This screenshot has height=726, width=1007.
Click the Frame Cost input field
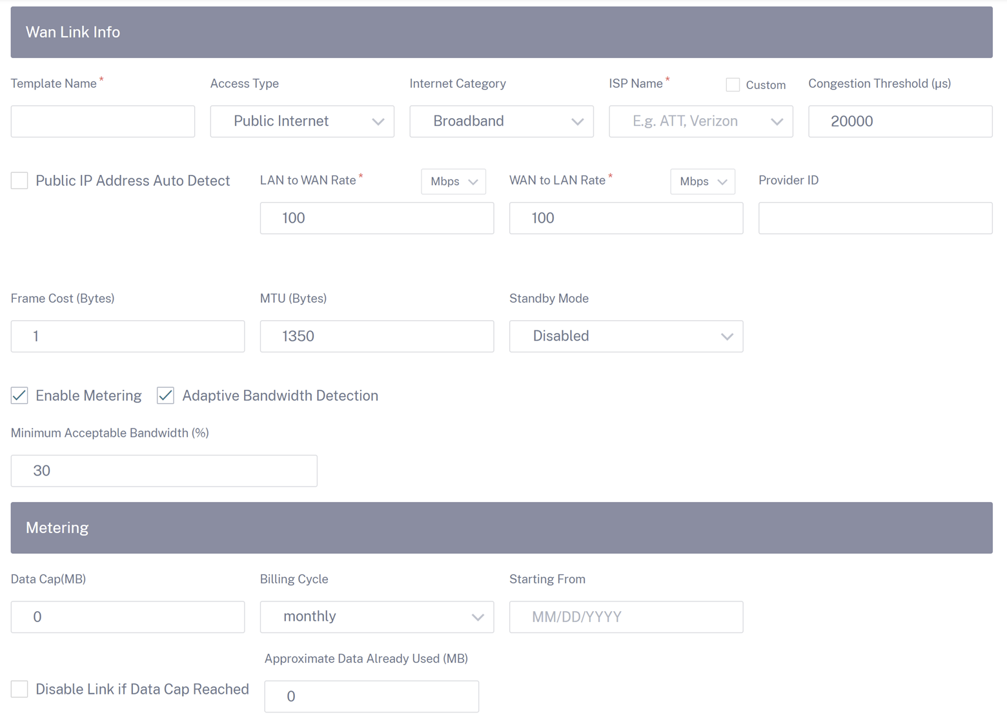[x=128, y=336]
